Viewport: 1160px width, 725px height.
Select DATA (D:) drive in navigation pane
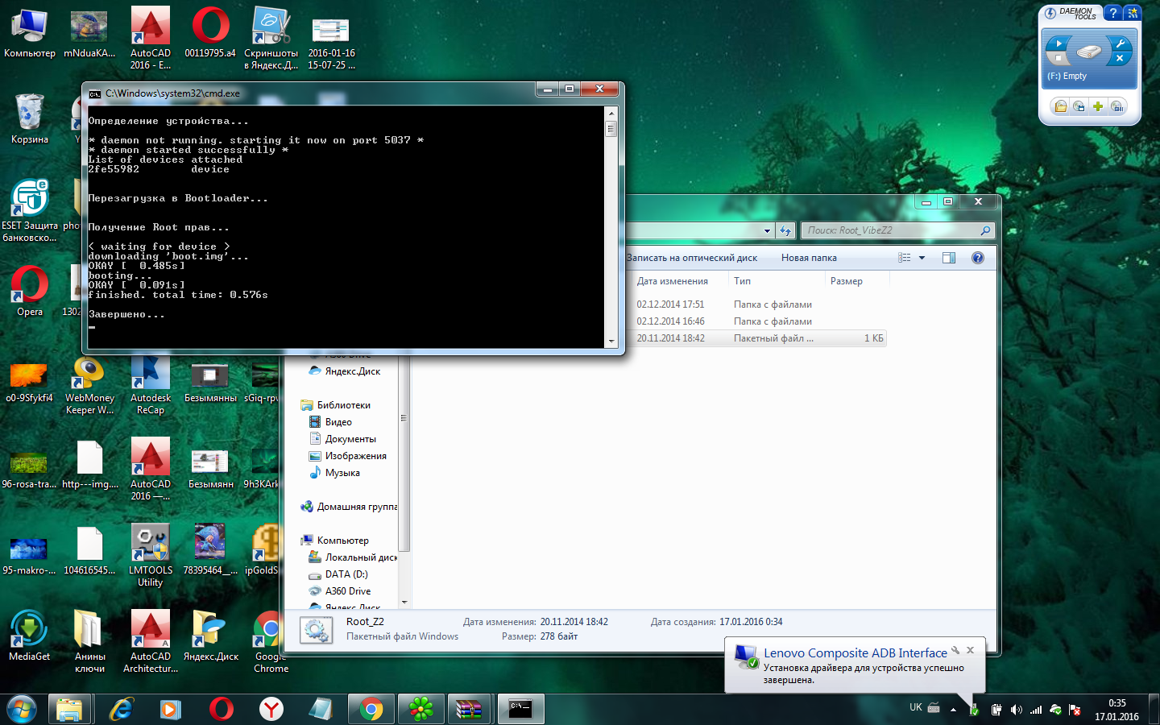point(346,574)
